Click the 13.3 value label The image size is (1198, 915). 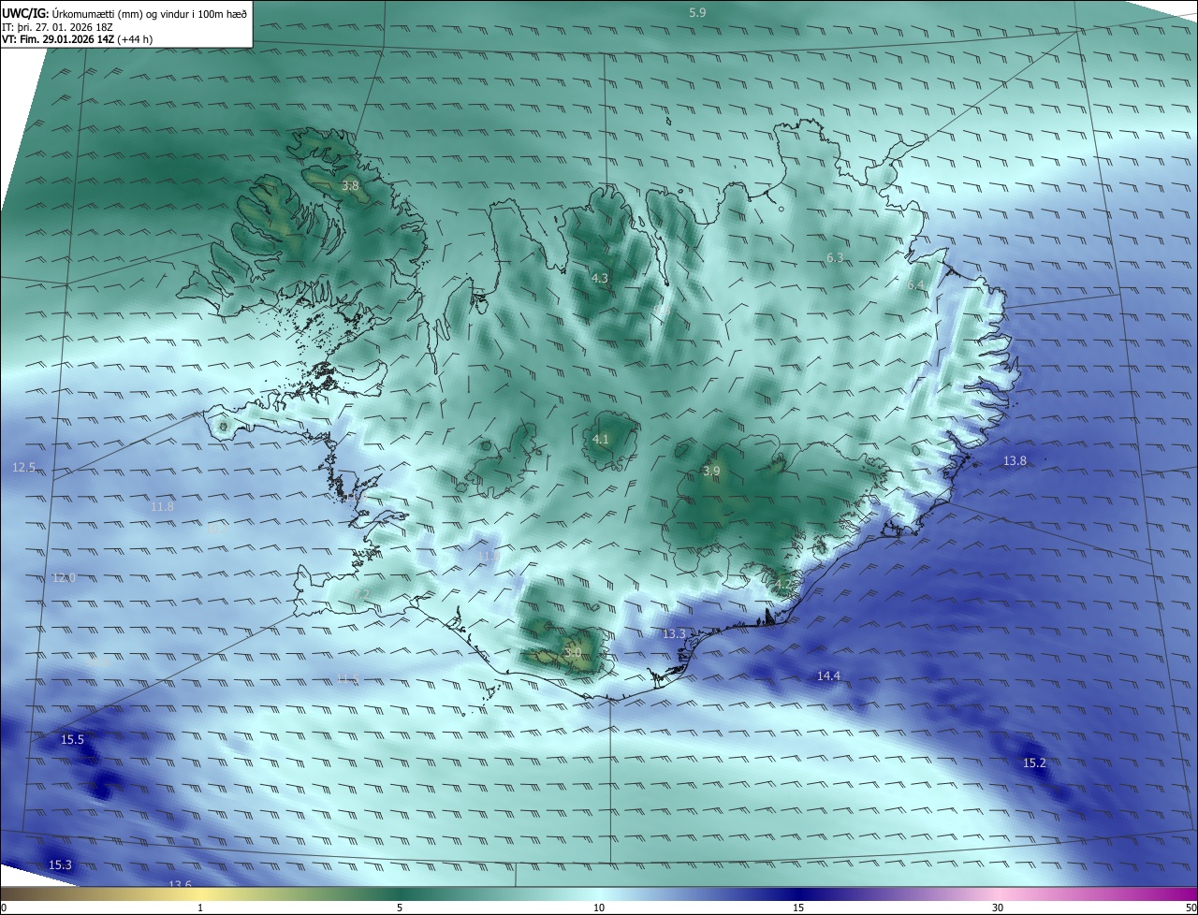pos(674,633)
